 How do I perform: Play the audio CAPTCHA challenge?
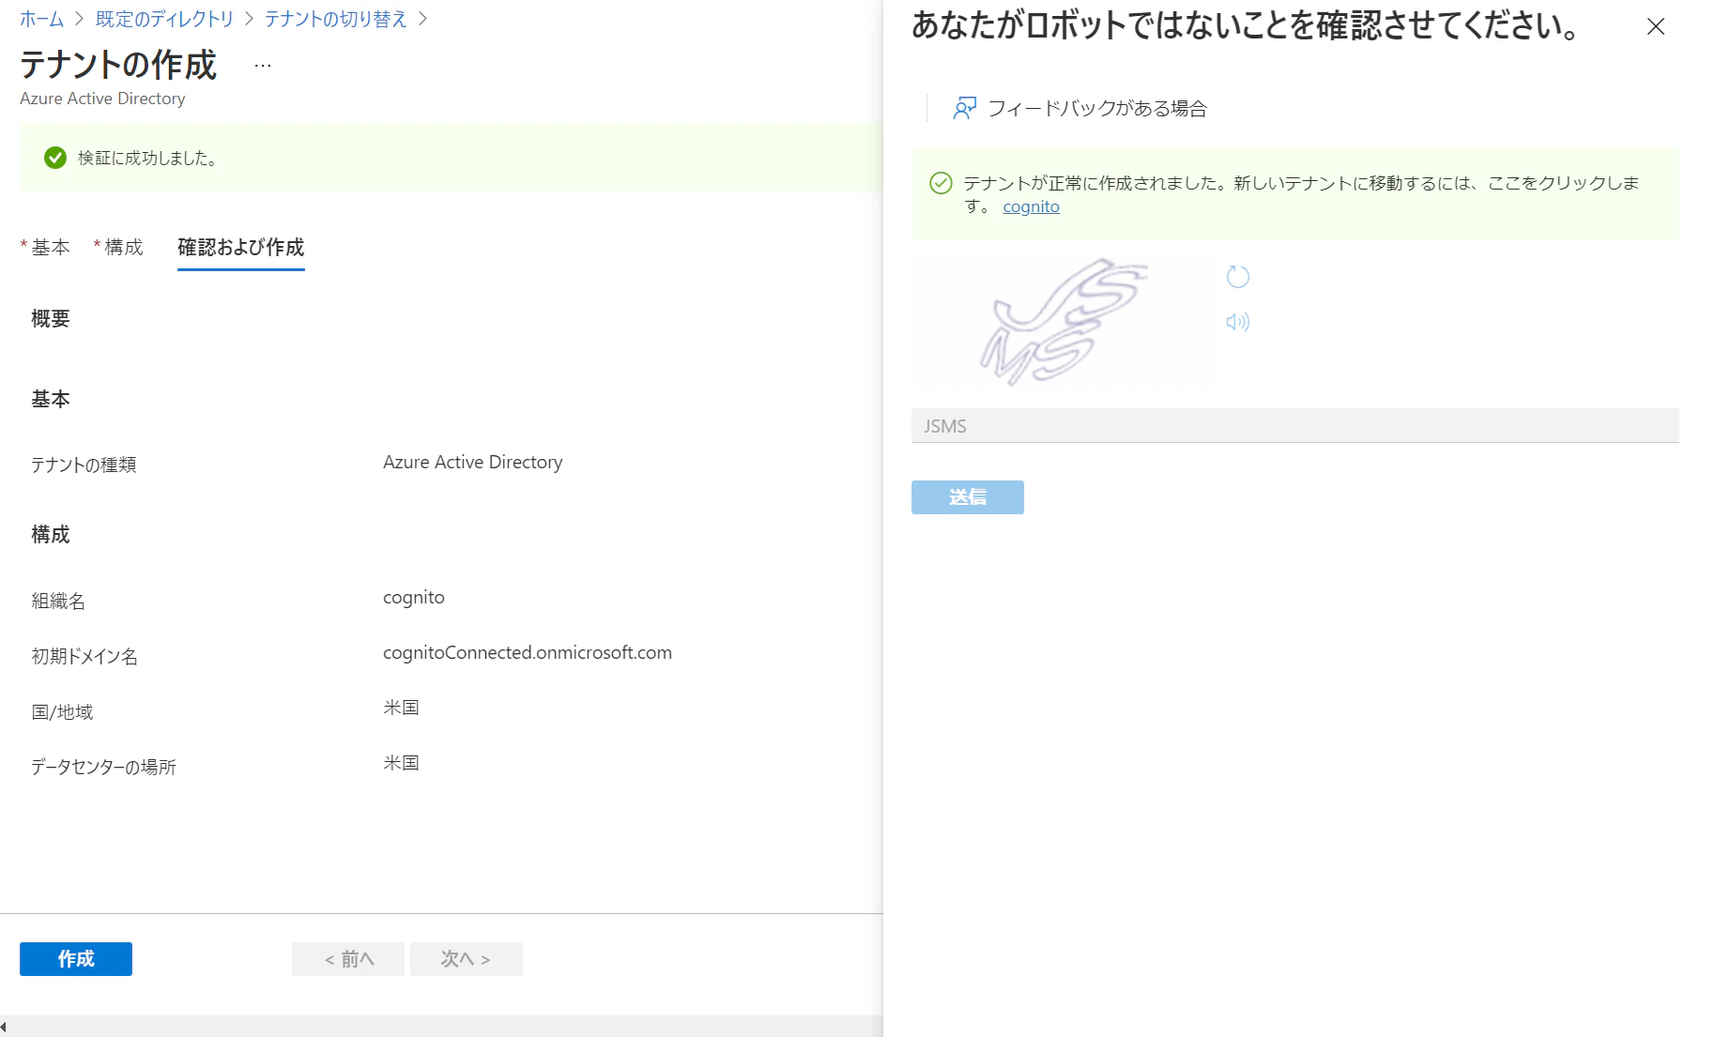coord(1238,322)
